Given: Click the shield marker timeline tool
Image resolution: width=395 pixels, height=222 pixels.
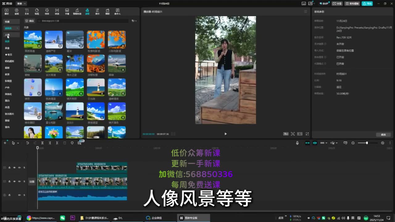Looking at the screenshot, I should pos(72,143).
